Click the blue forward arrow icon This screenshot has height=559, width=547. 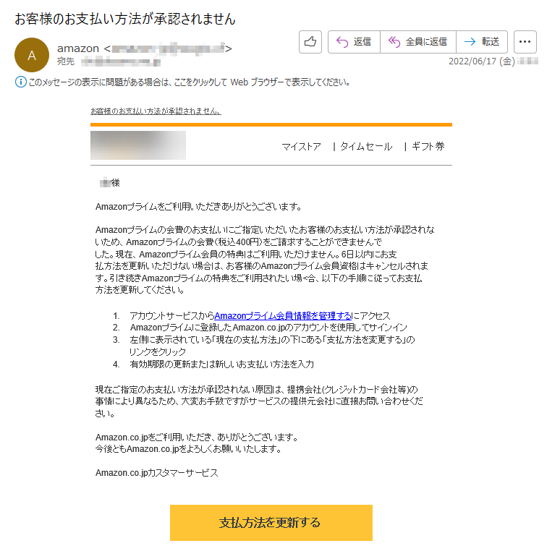coord(470,42)
